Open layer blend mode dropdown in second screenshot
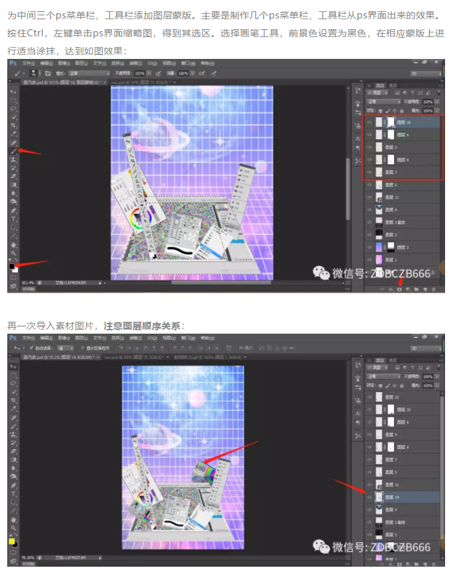Viewport: 453px width, 570px height. pos(383,377)
